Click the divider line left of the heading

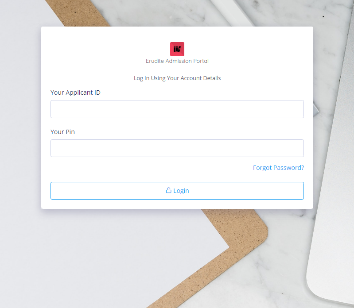coord(90,79)
